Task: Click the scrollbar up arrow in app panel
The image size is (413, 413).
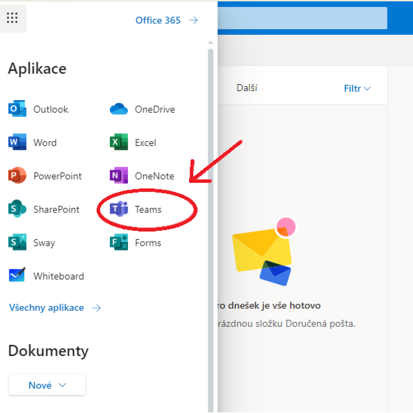Action: [x=211, y=43]
